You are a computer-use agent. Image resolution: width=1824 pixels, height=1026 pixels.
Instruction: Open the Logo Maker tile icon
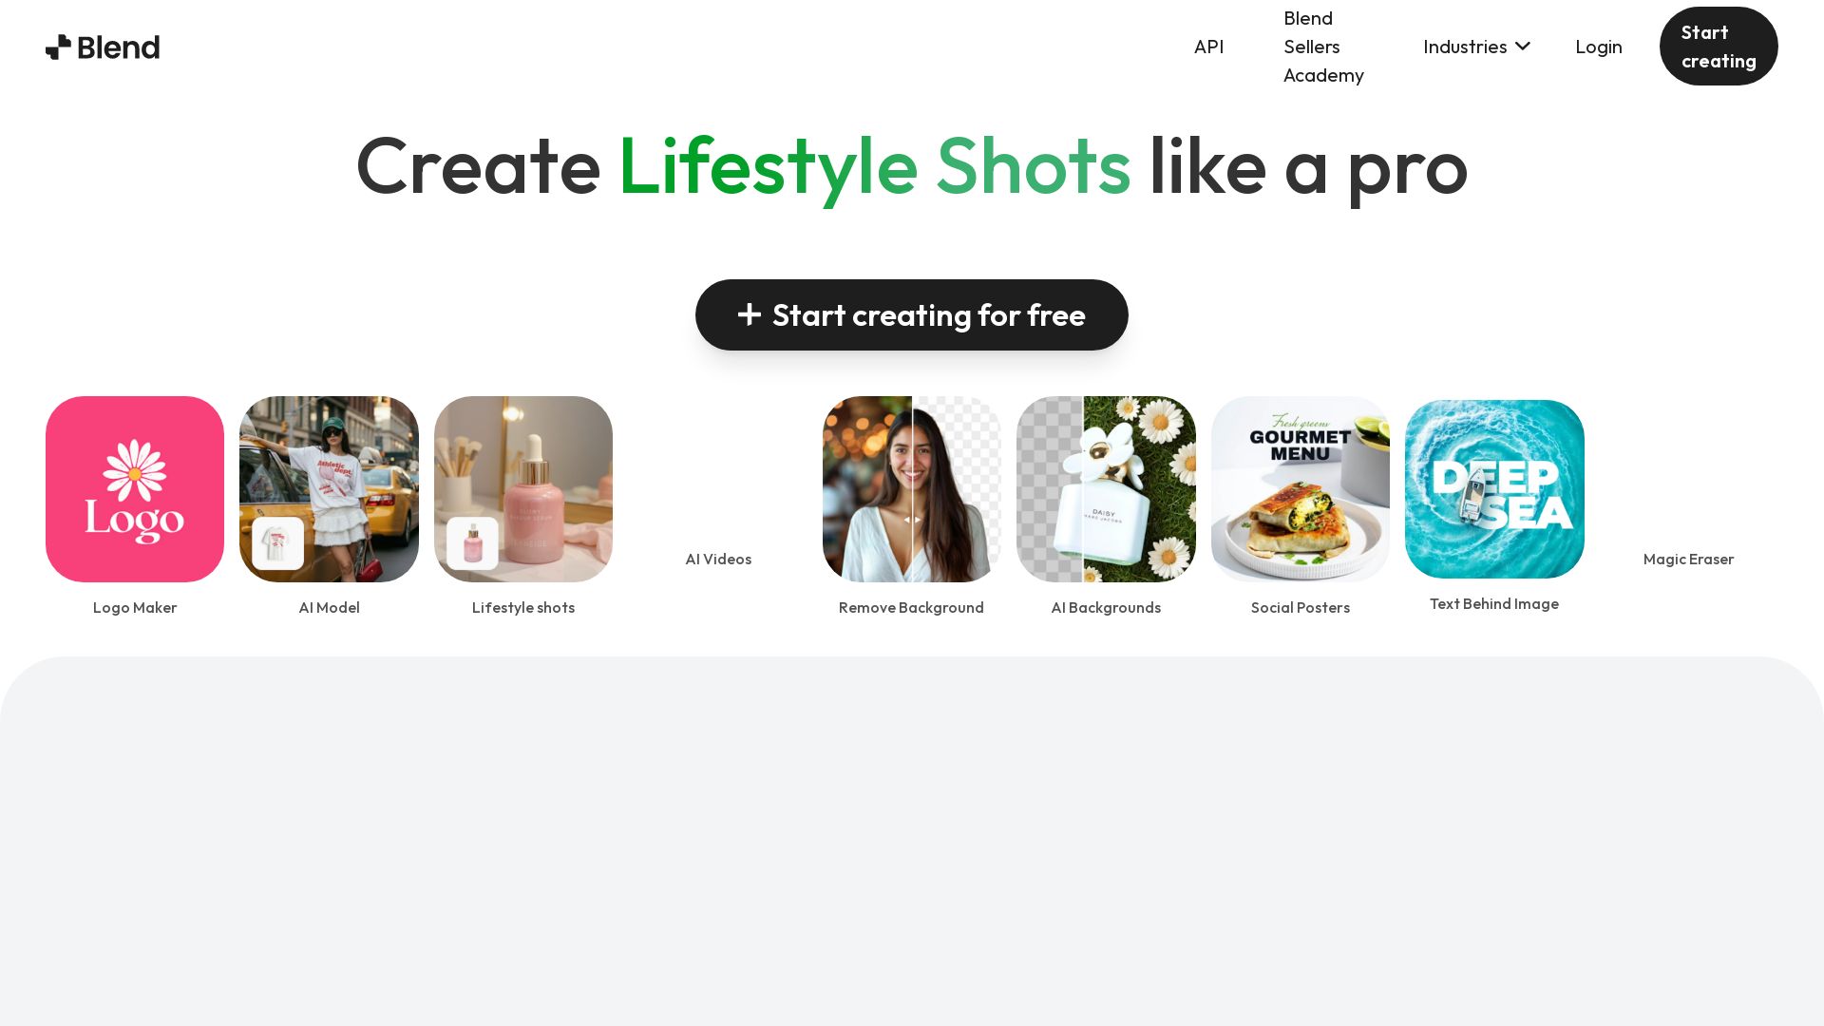[135, 489]
